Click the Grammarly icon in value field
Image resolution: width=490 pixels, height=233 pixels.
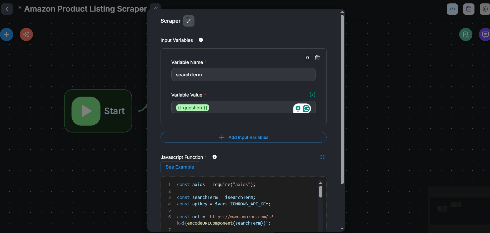pos(306,108)
